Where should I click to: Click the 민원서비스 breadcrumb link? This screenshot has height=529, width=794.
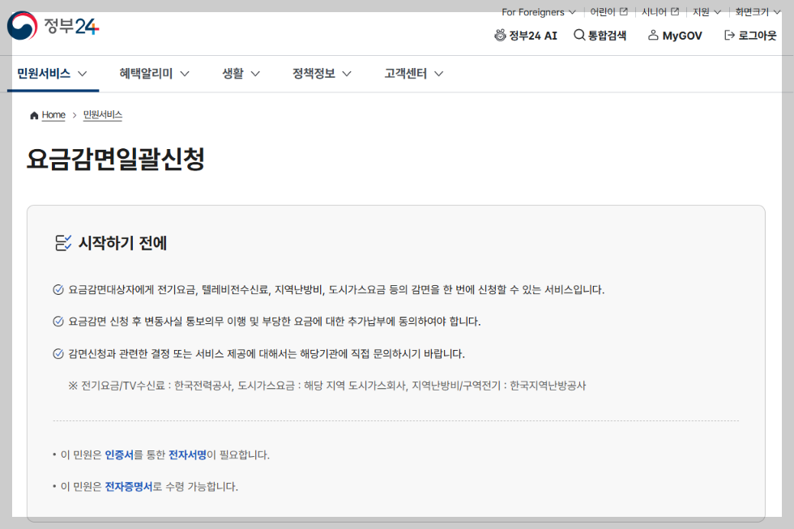[103, 115]
